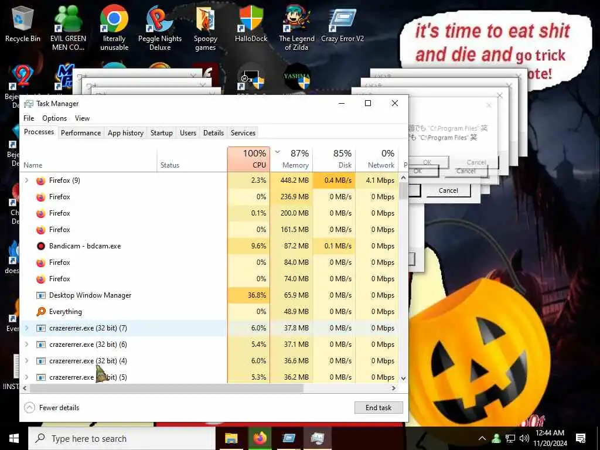Click the Everything process icon

click(40, 312)
